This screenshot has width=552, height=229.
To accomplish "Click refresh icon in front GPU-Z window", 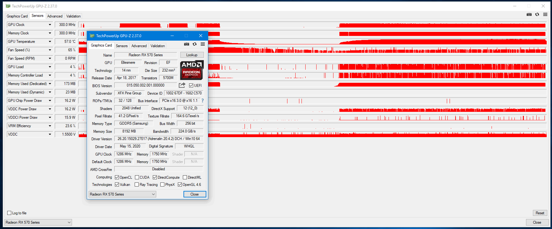I will point(194,44).
